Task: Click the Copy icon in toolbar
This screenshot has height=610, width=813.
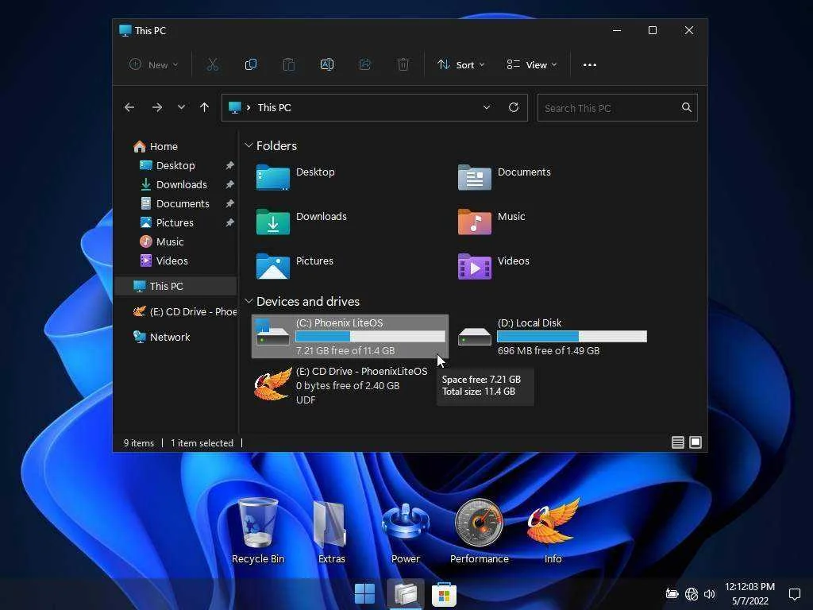Action: tap(251, 65)
